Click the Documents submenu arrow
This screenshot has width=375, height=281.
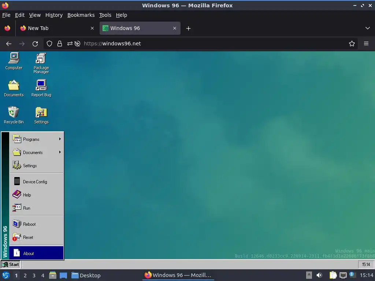click(x=60, y=152)
